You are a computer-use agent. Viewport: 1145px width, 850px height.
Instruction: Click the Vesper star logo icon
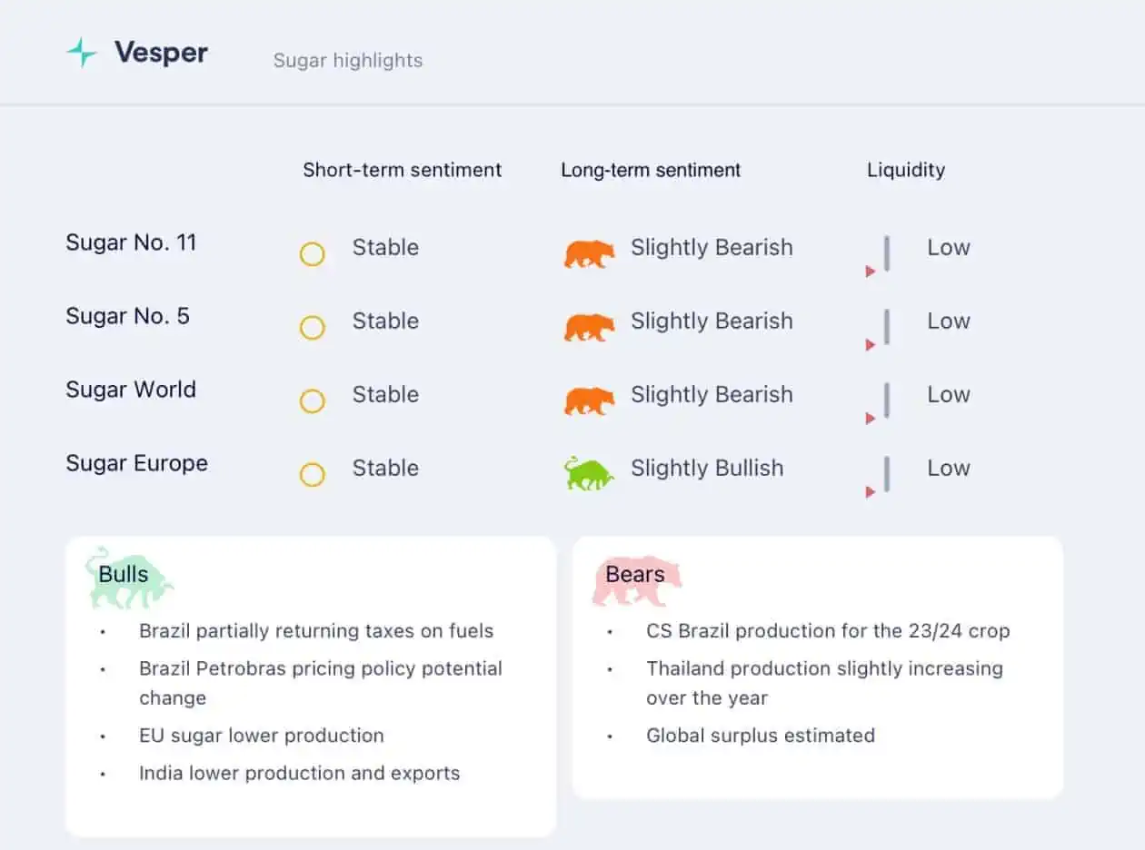(82, 53)
